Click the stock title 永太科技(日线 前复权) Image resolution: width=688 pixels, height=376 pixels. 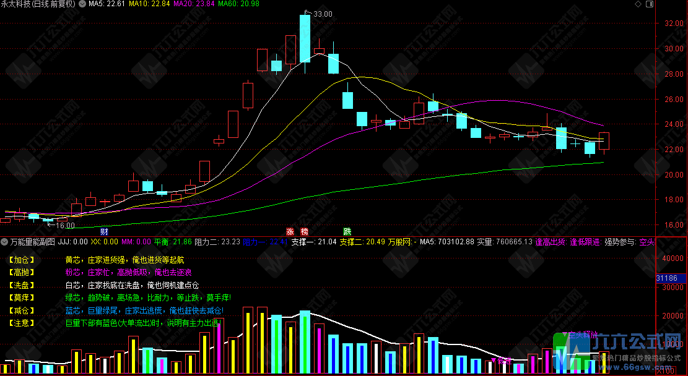point(38,4)
